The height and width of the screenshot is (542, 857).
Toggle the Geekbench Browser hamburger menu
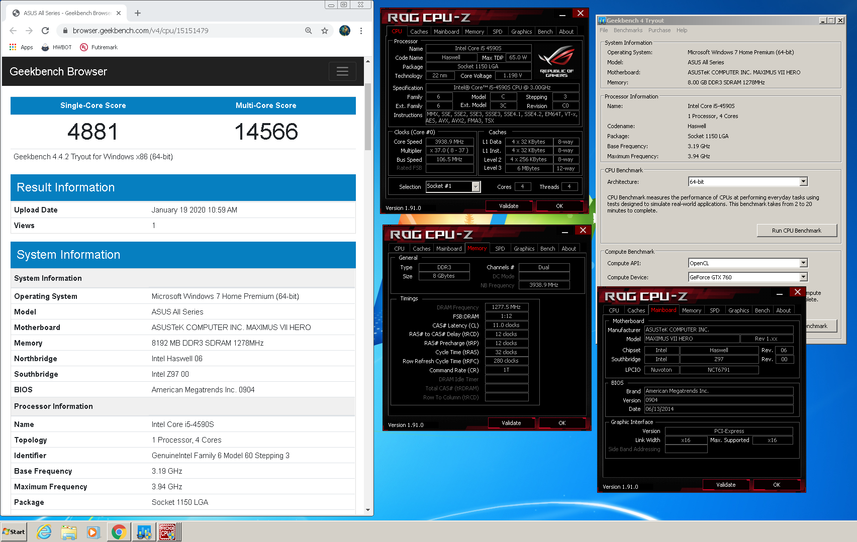342,71
